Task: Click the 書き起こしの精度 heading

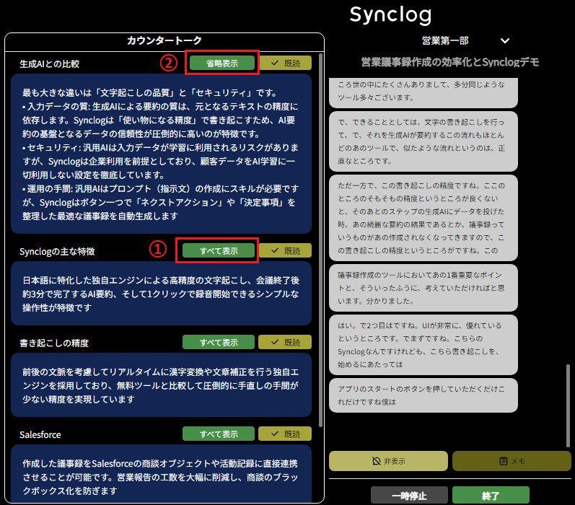Action: pos(54,343)
